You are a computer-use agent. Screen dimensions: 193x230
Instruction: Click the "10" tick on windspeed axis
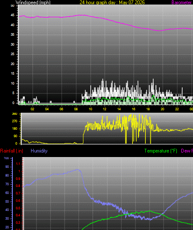pyautogui.click(x=12, y=83)
